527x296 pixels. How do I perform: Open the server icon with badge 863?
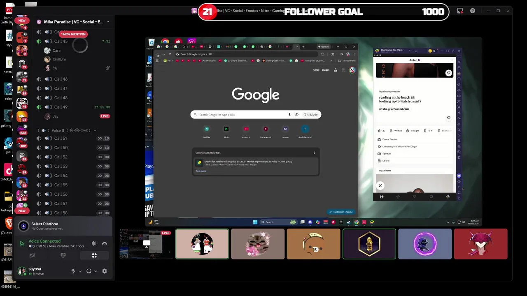(22, 130)
